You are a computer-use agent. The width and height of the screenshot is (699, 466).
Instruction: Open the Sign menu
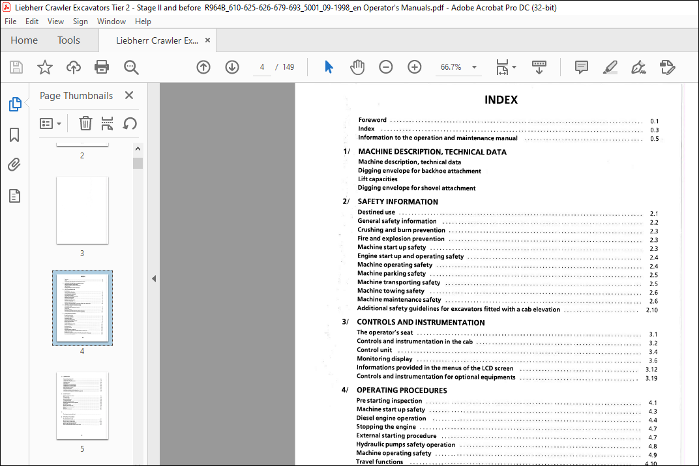(80, 22)
